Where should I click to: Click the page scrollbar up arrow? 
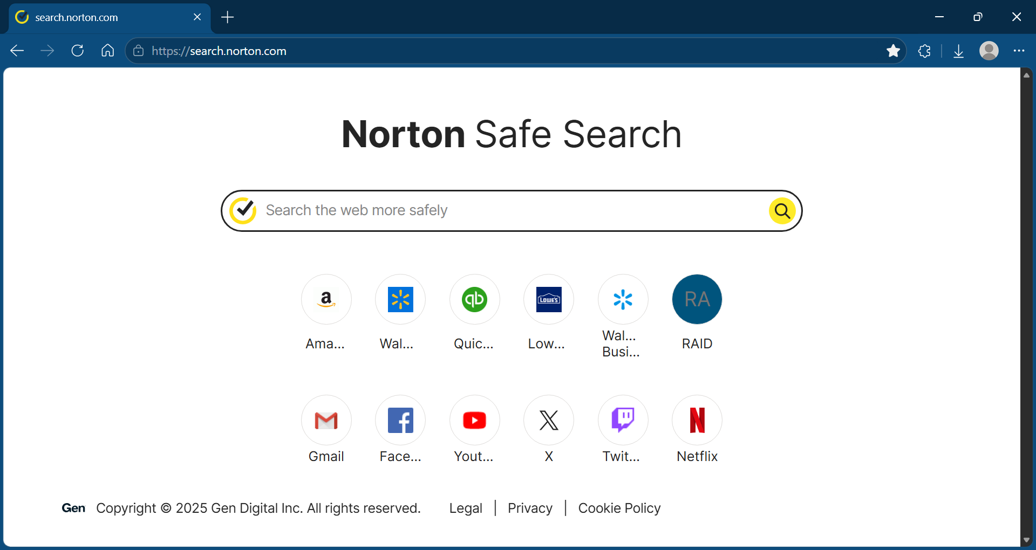click(x=1026, y=75)
